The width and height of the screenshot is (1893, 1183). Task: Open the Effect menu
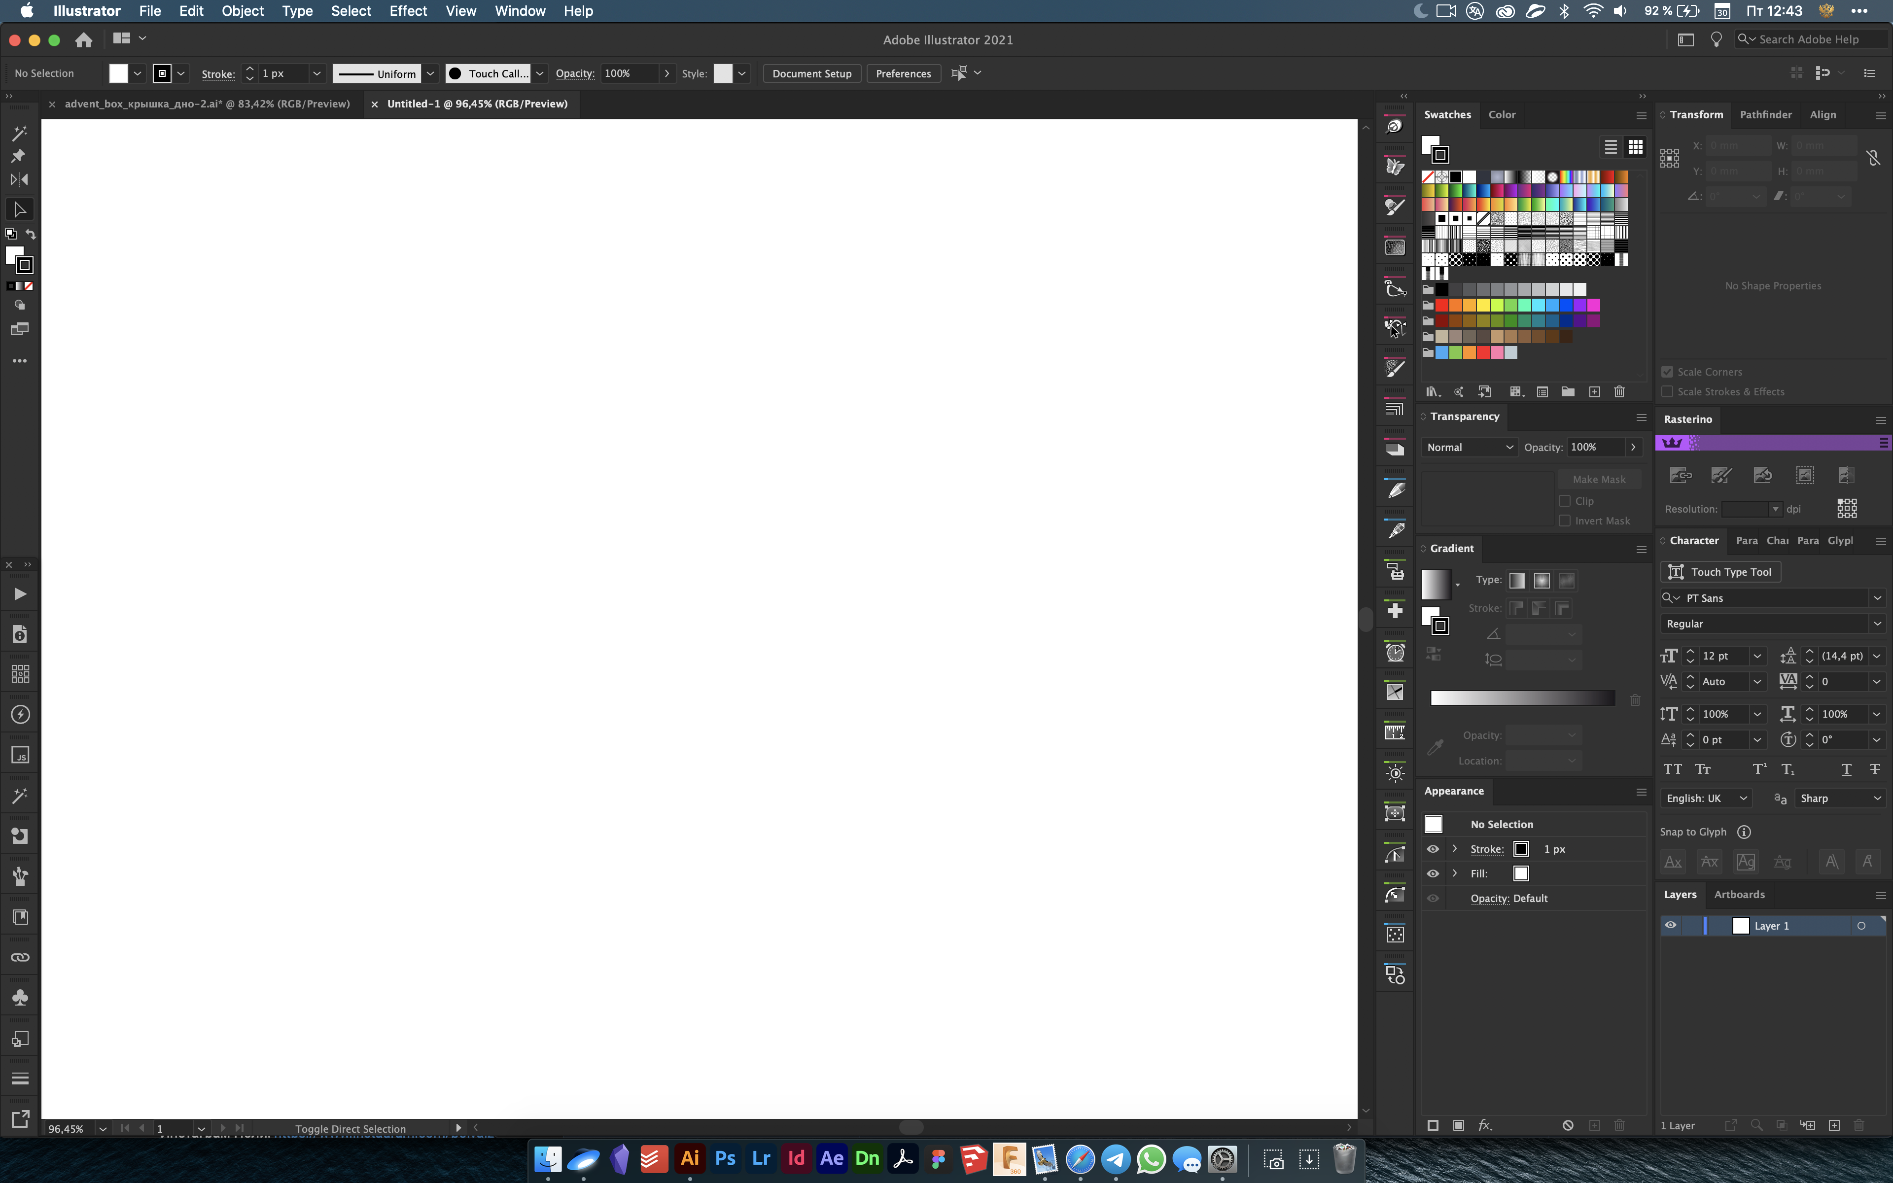point(408,11)
